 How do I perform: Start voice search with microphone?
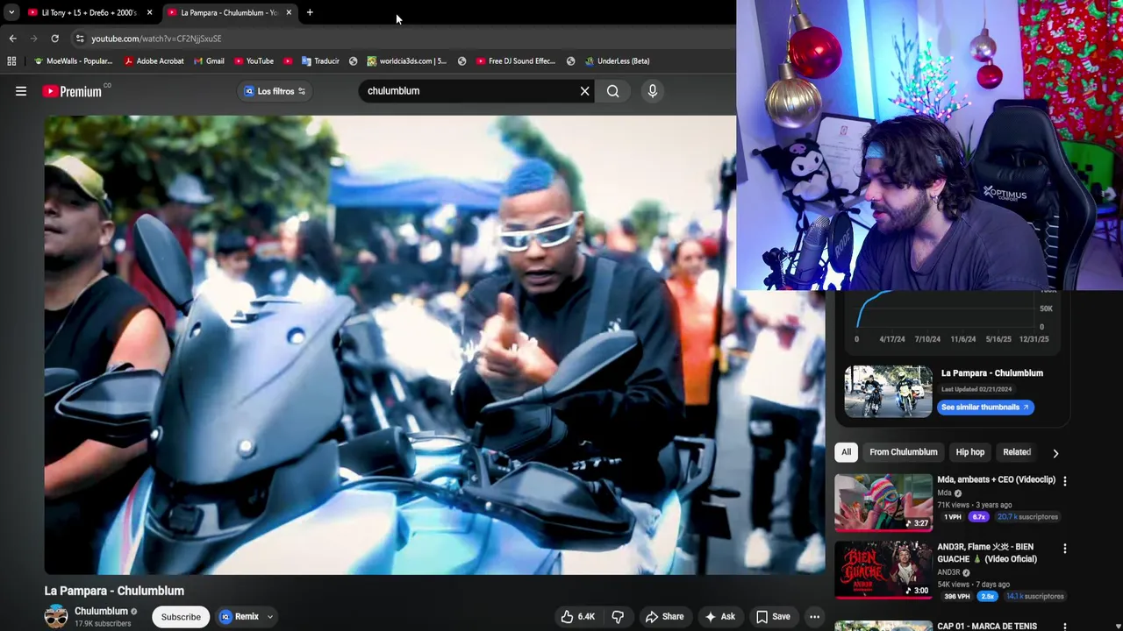[652, 91]
